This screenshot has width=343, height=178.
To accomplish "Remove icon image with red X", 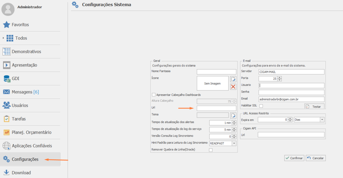I will pyautogui.click(x=233, y=87).
